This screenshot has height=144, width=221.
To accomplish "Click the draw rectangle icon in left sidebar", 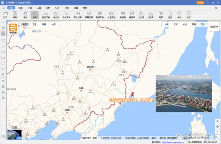I will (x=3, y=58).
